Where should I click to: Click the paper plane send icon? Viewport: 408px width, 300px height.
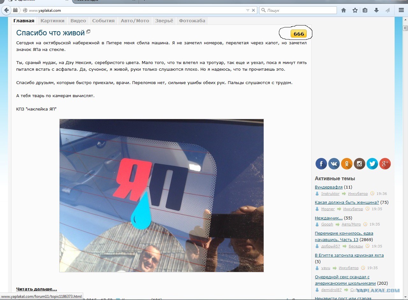click(388, 10)
